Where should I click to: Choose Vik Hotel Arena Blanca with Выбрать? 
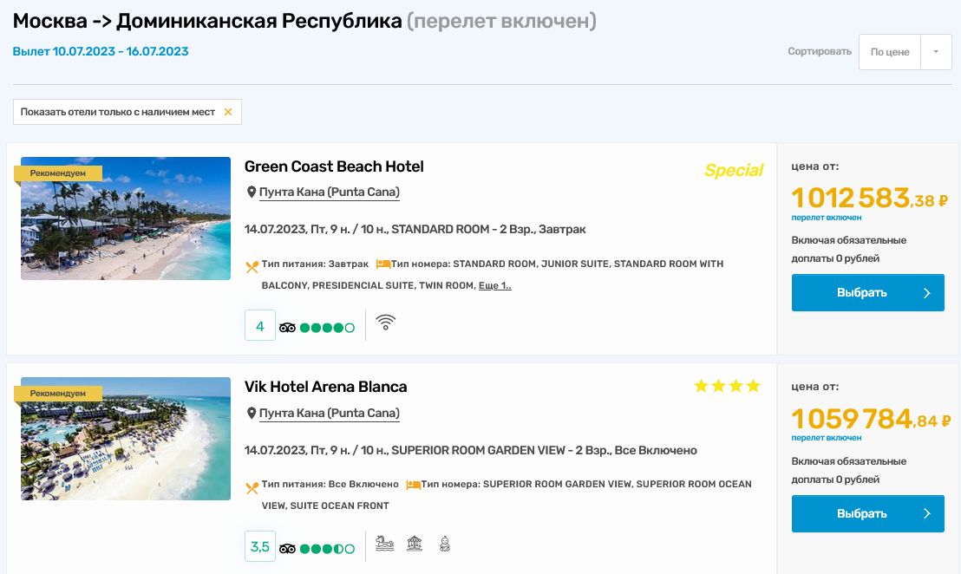pyautogui.click(x=868, y=514)
